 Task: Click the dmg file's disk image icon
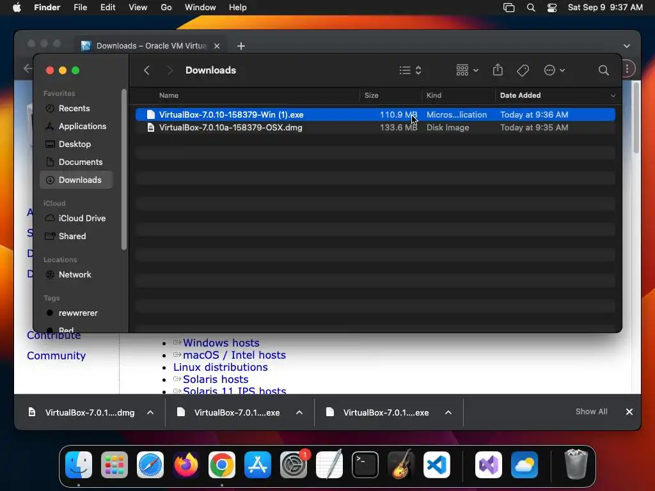pyautogui.click(x=151, y=127)
